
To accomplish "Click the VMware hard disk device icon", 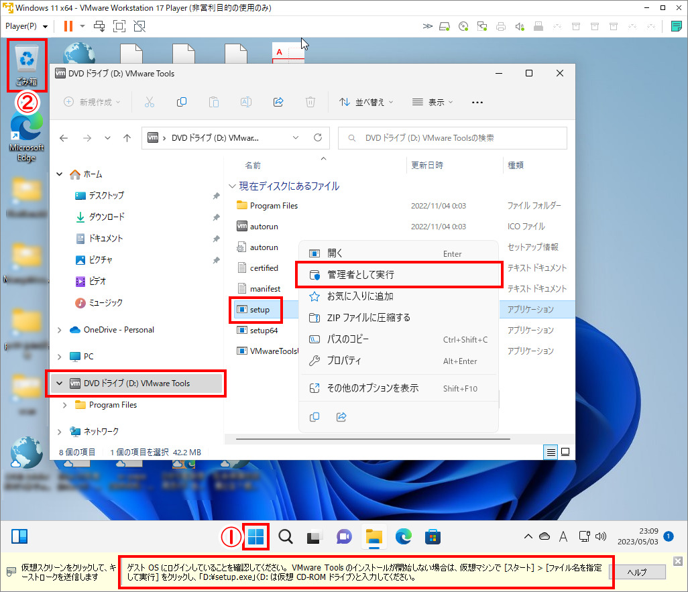I will pos(445,27).
